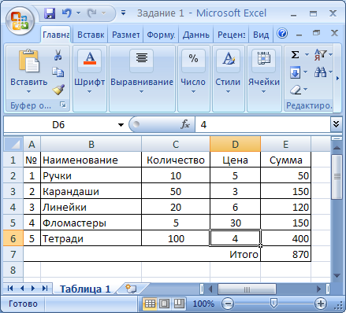Click the AutoSum sigma icon
The height and width of the screenshot is (313, 346).
click(295, 55)
